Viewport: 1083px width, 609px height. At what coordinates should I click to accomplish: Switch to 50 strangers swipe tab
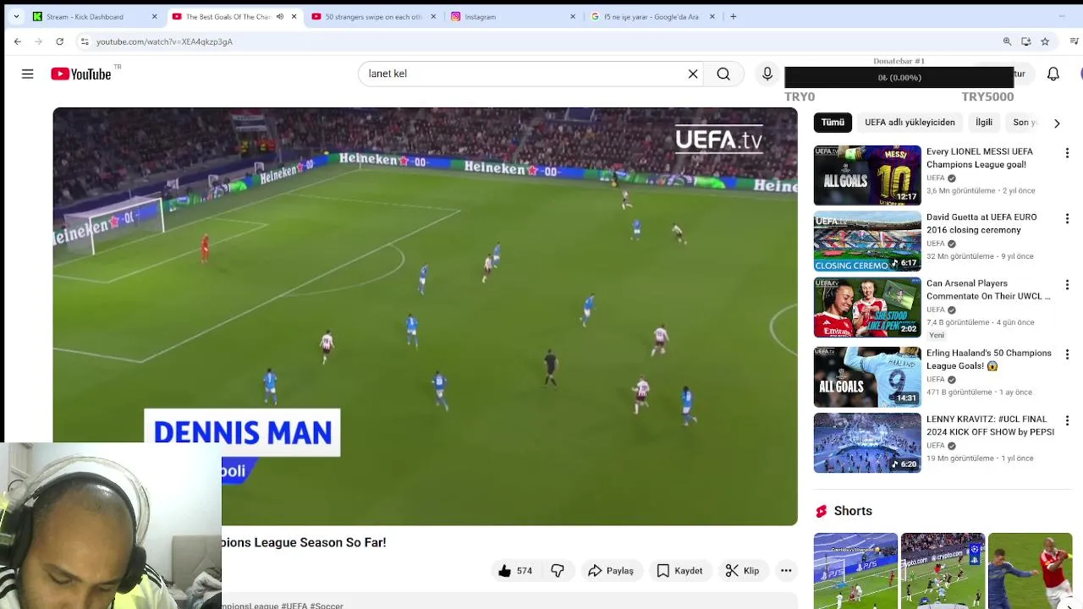373,16
